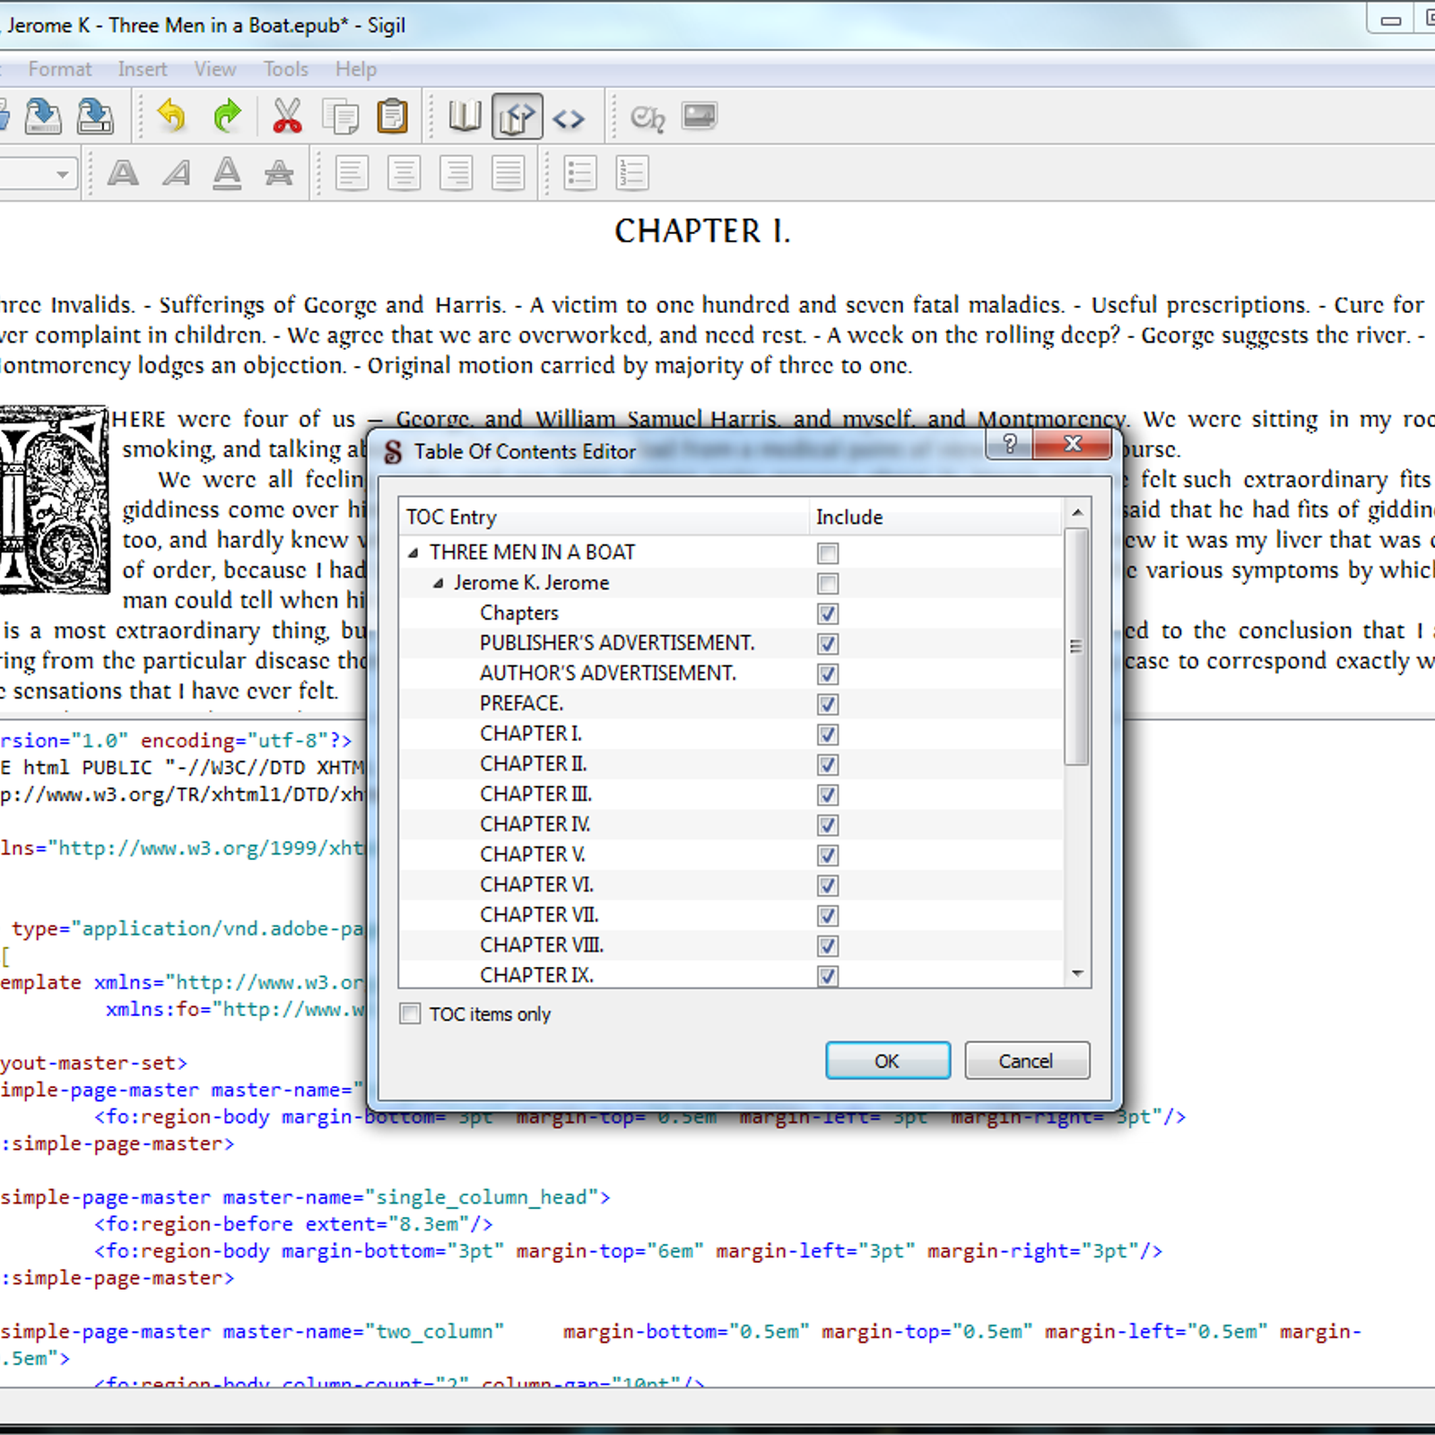
Task: Collapse Jerome K. Jerome entry
Action: (438, 583)
